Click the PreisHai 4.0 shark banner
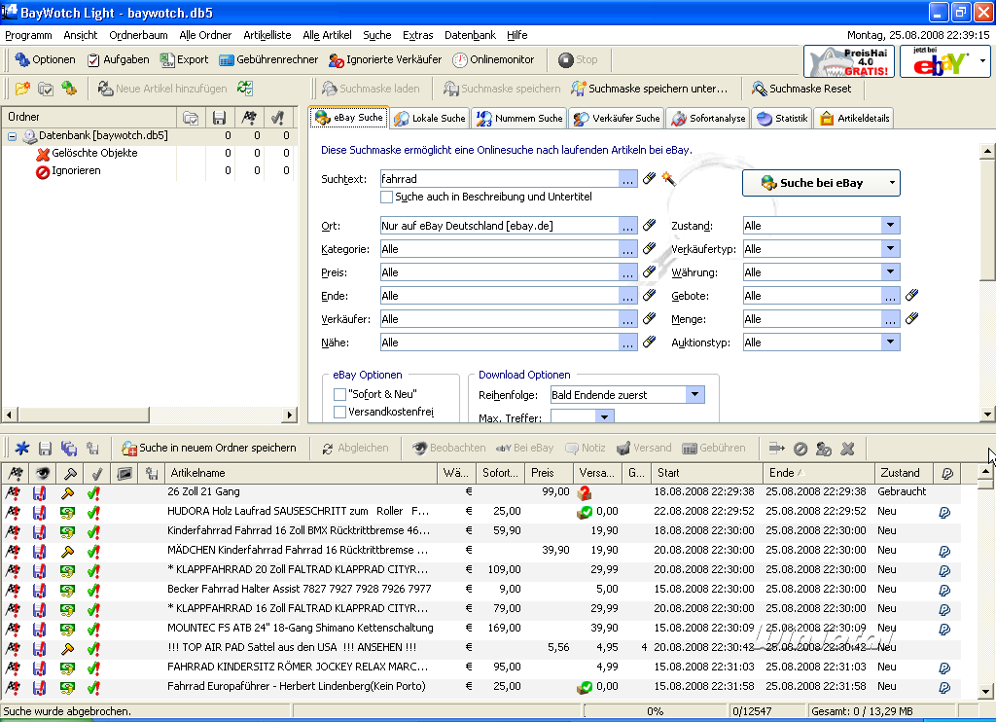Image resolution: width=996 pixels, height=722 pixels. coord(849,61)
